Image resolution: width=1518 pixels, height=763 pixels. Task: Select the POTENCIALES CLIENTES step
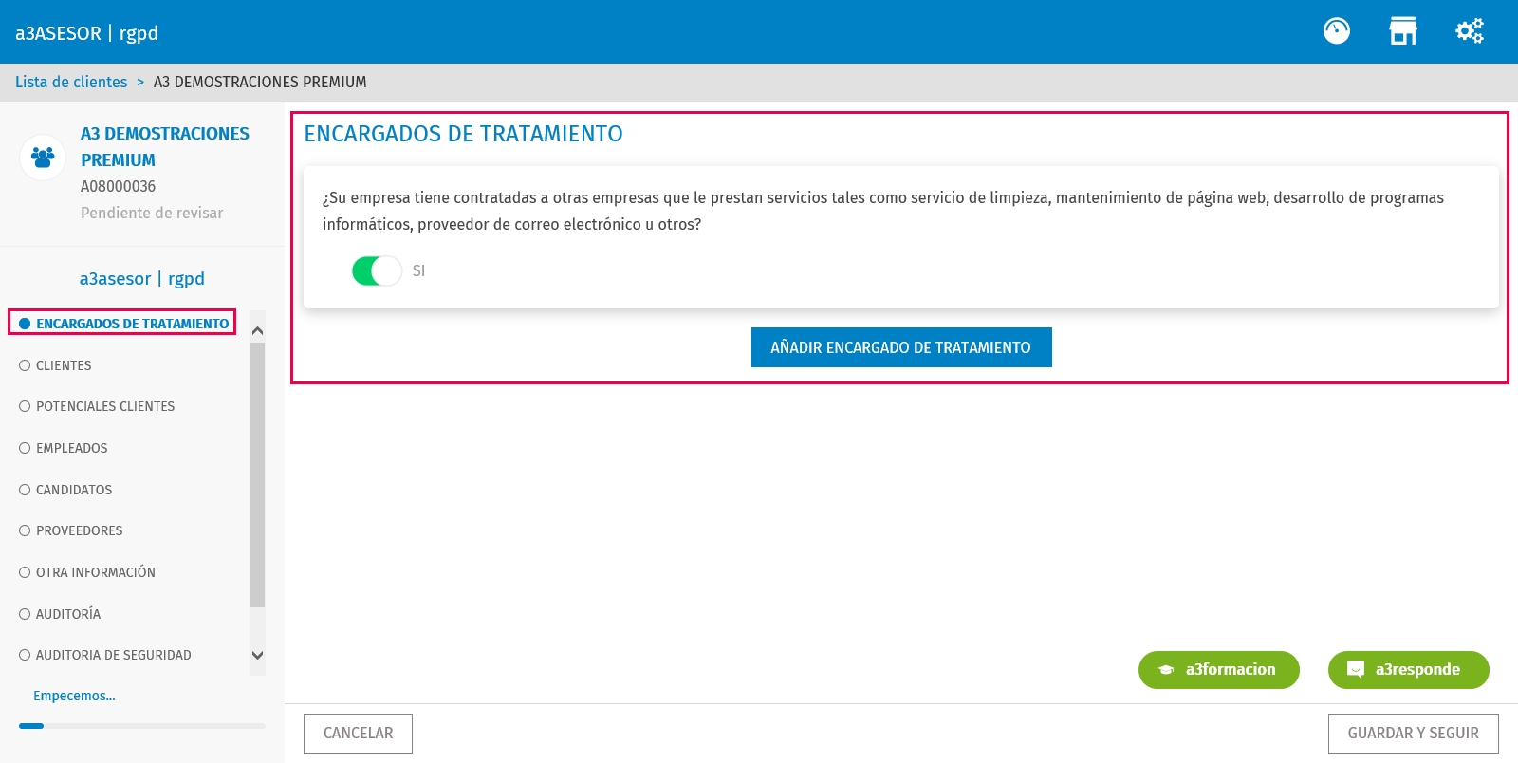(97, 406)
